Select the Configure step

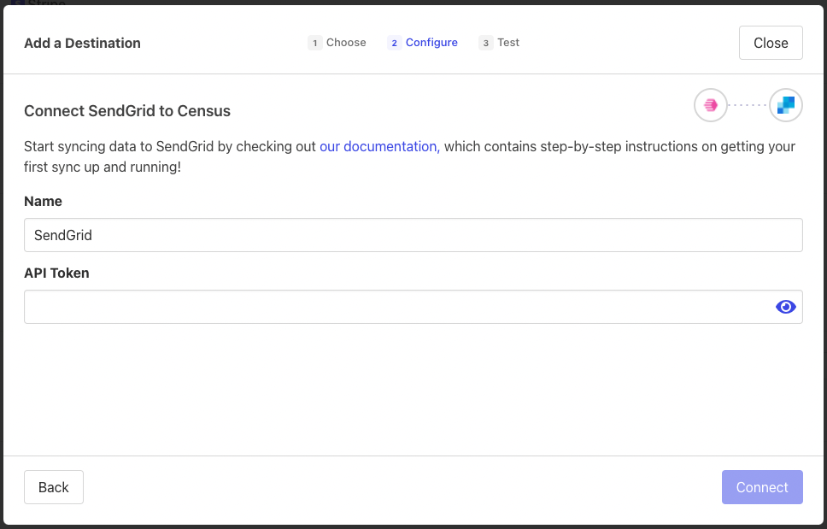431,43
